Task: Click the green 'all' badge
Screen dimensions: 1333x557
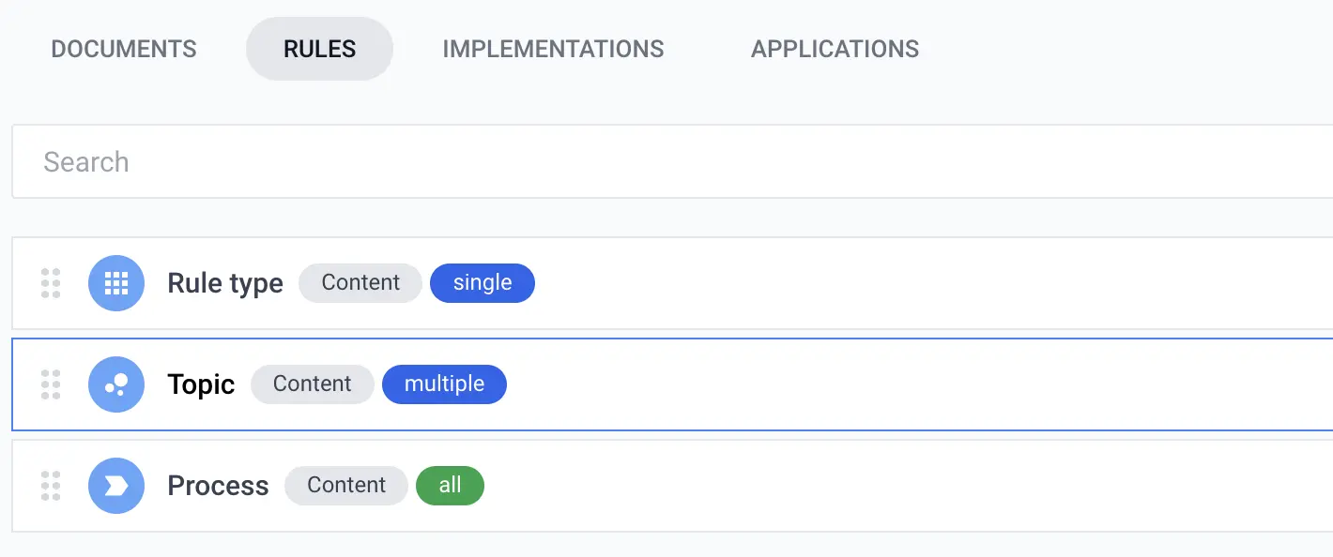Action: pos(450,486)
